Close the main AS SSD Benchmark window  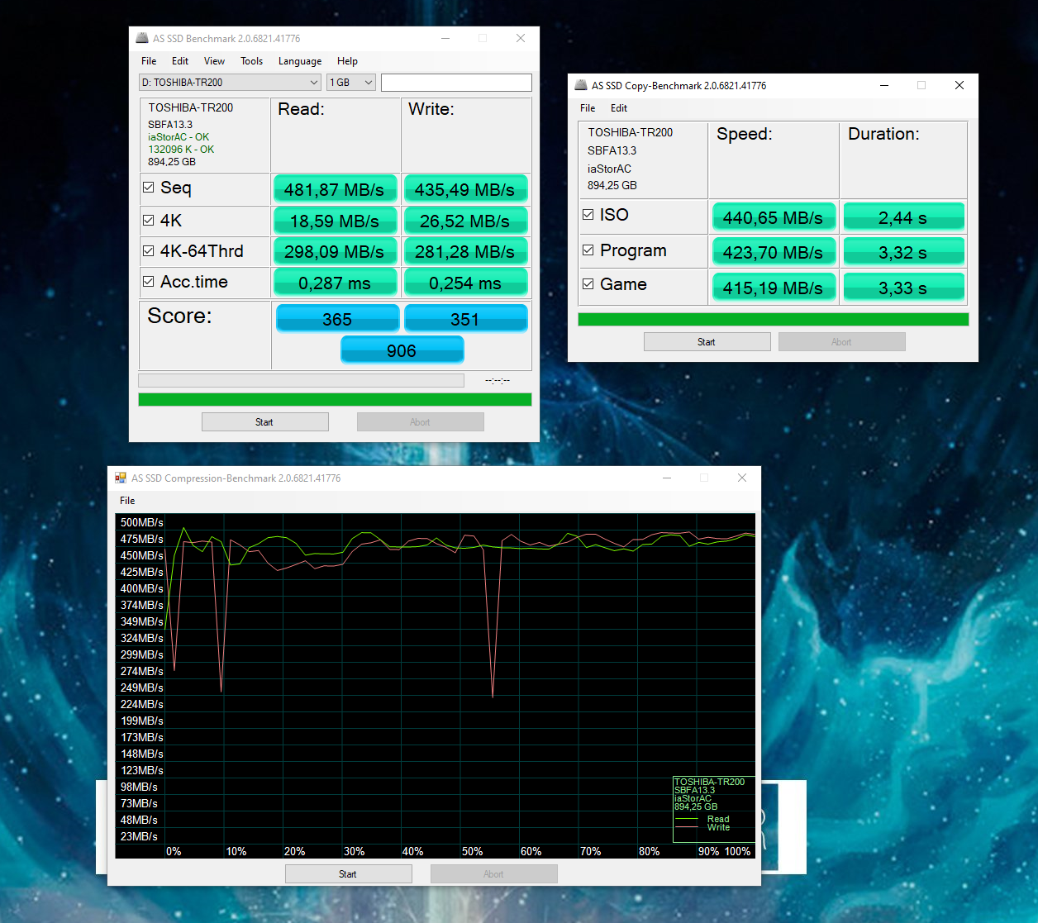pyautogui.click(x=520, y=39)
